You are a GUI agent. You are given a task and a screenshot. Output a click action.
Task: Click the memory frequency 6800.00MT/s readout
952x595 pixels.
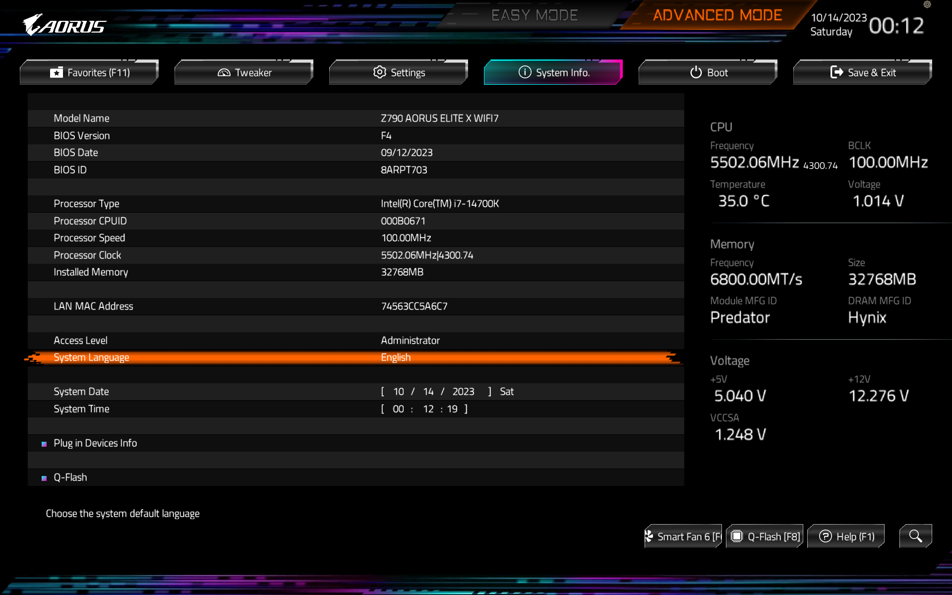click(756, 279)
